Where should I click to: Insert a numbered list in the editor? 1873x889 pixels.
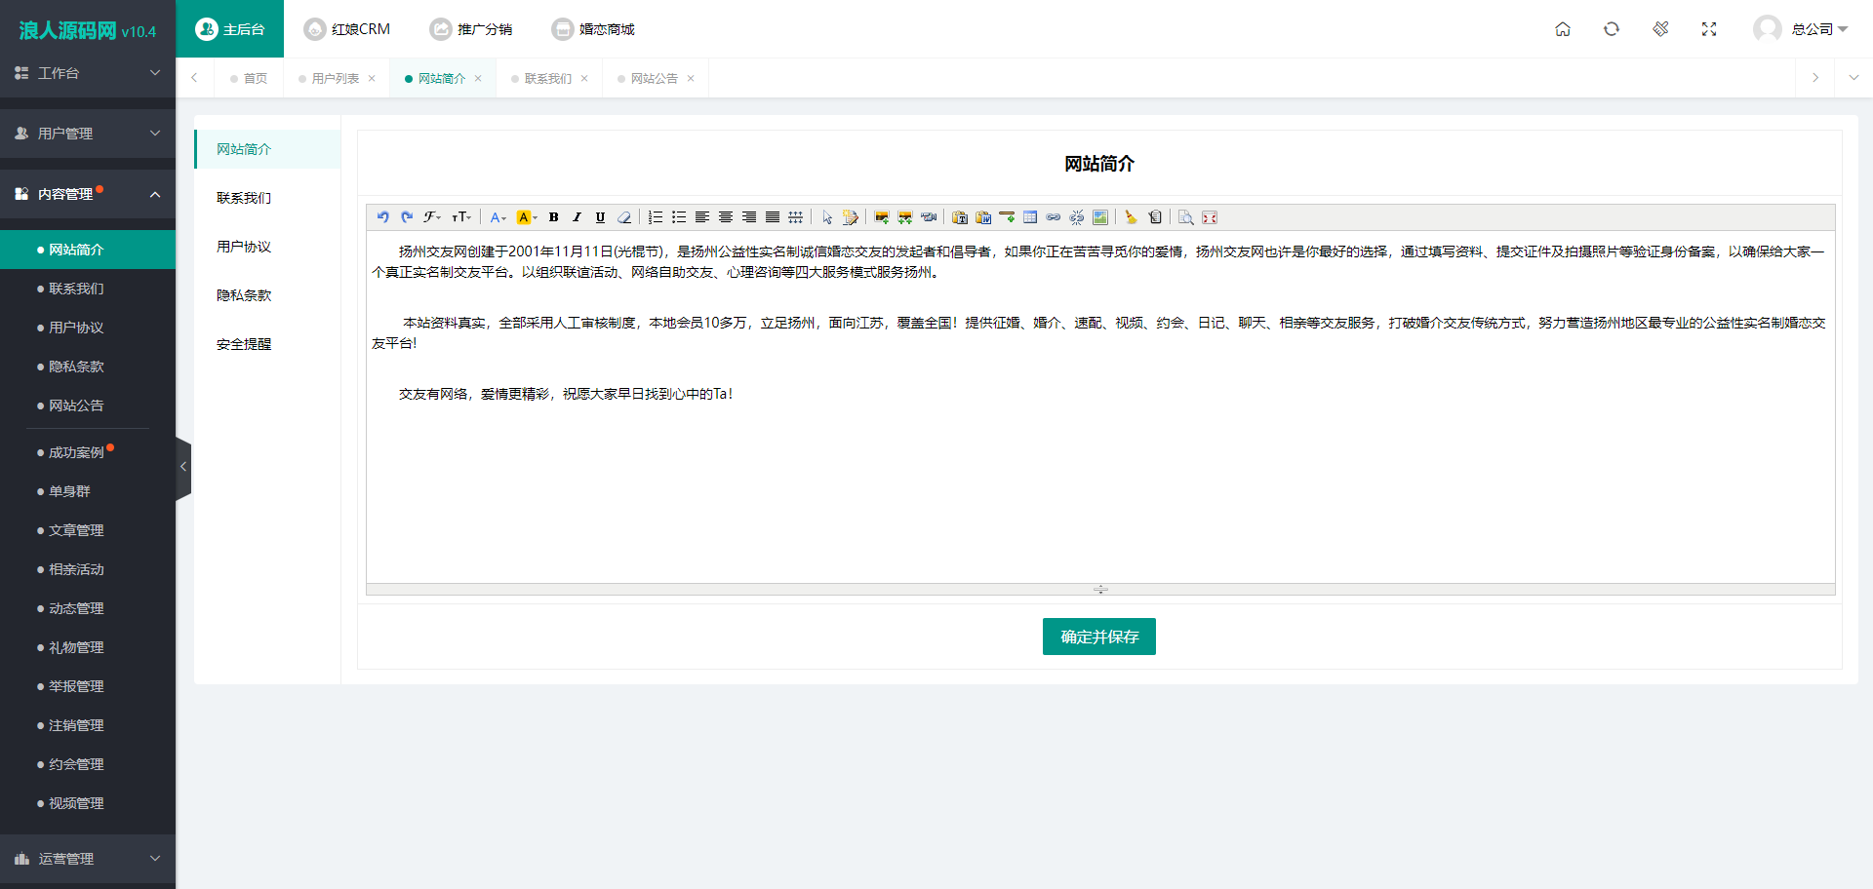[x=656, y=217]
